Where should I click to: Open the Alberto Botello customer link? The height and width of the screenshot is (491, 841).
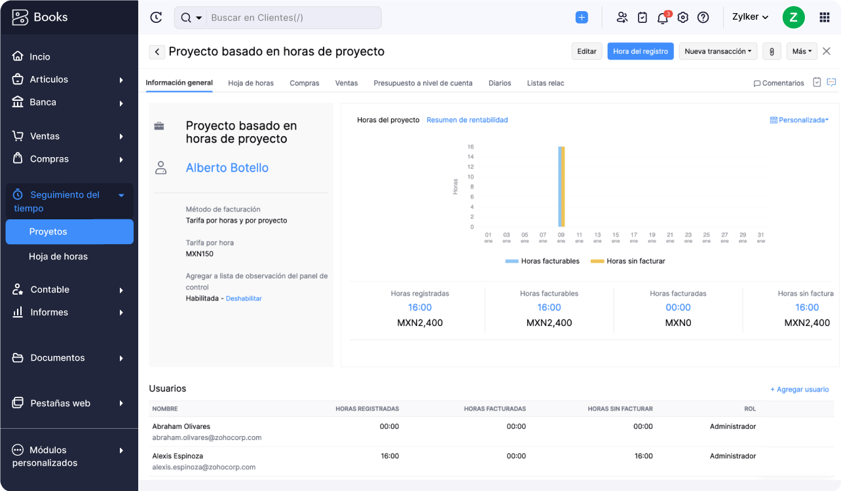pyautogui.click(x=227, y=168)
